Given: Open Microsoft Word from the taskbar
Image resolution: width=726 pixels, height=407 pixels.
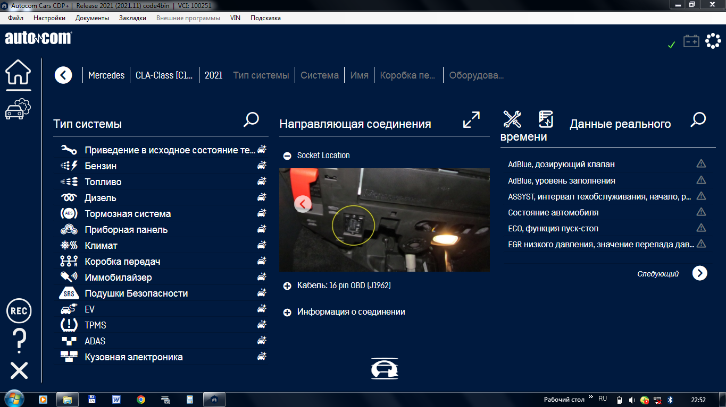Looking at the screenshot, I should (x=116, y=400).
